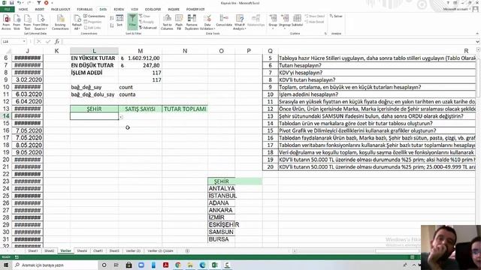Viewport: 481px width, 270px height.
Task: Switch to the FORMULAS tab
Action: [x=85, y=9]
